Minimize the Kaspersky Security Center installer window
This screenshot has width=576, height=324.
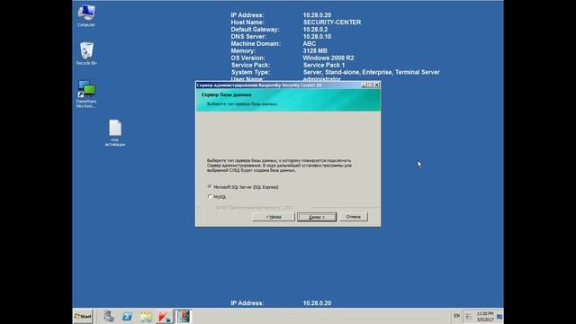point(364,85)
